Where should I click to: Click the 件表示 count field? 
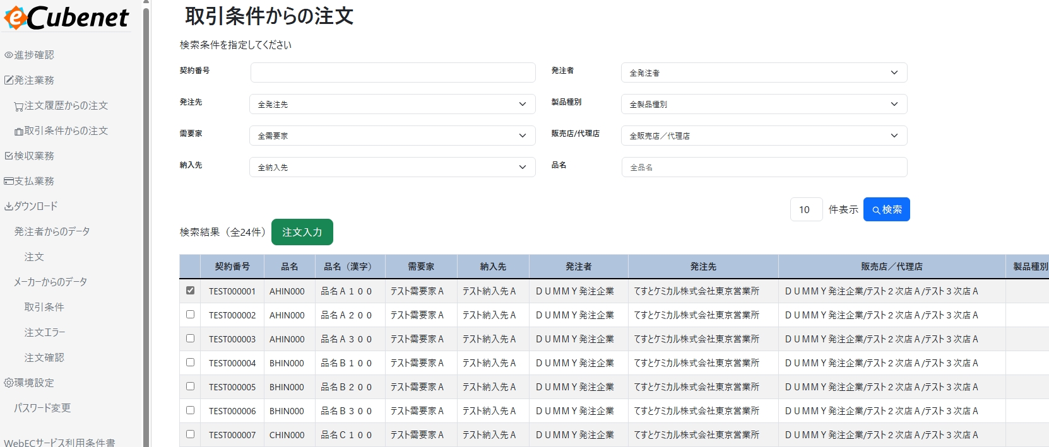[x=806, y=209]
